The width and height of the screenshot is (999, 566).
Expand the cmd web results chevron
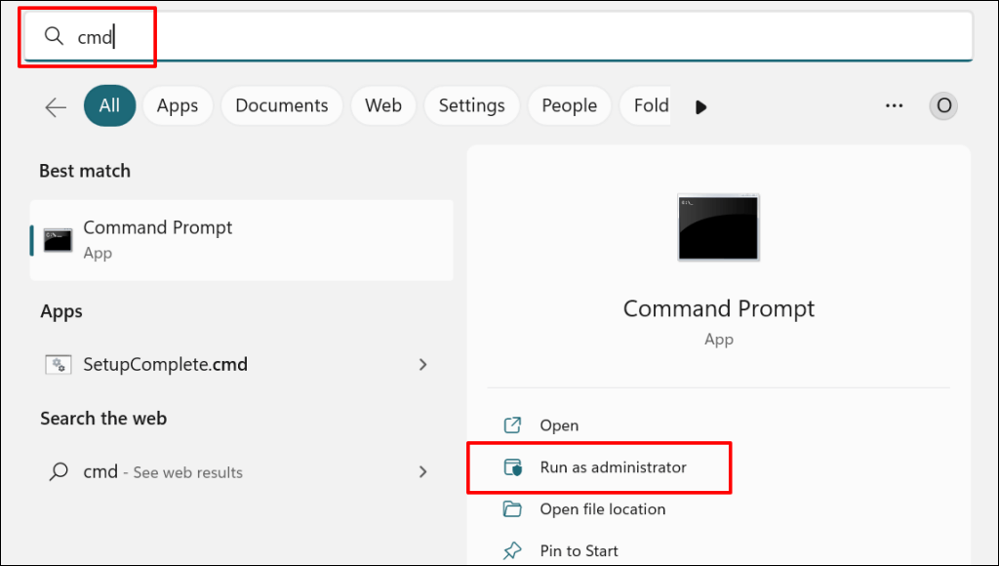tap(422, 472)
